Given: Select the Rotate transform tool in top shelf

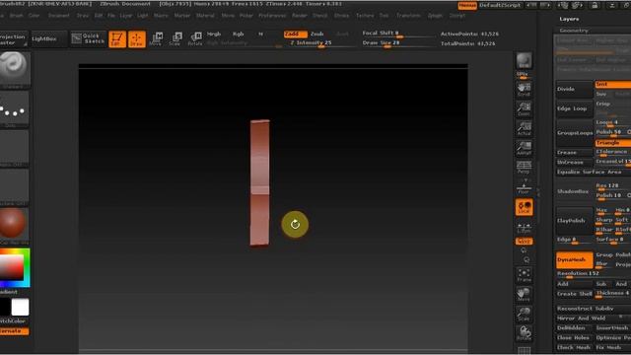Looking at the screenshot, I should pyautogui.click(x=195, y=39).
